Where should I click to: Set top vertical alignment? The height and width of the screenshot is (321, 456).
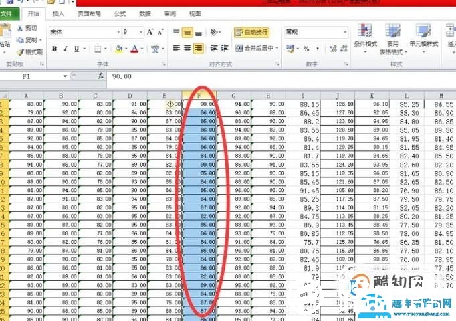click(x=177, y=32)
